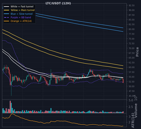Click the 52.50 price axis label

tap(131, 82)
